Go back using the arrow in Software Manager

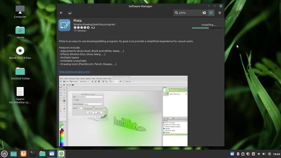tap(61, 13)
